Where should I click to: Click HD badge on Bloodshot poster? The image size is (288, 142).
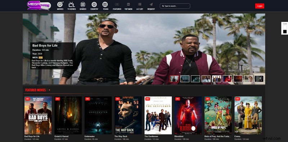point(177,99)
